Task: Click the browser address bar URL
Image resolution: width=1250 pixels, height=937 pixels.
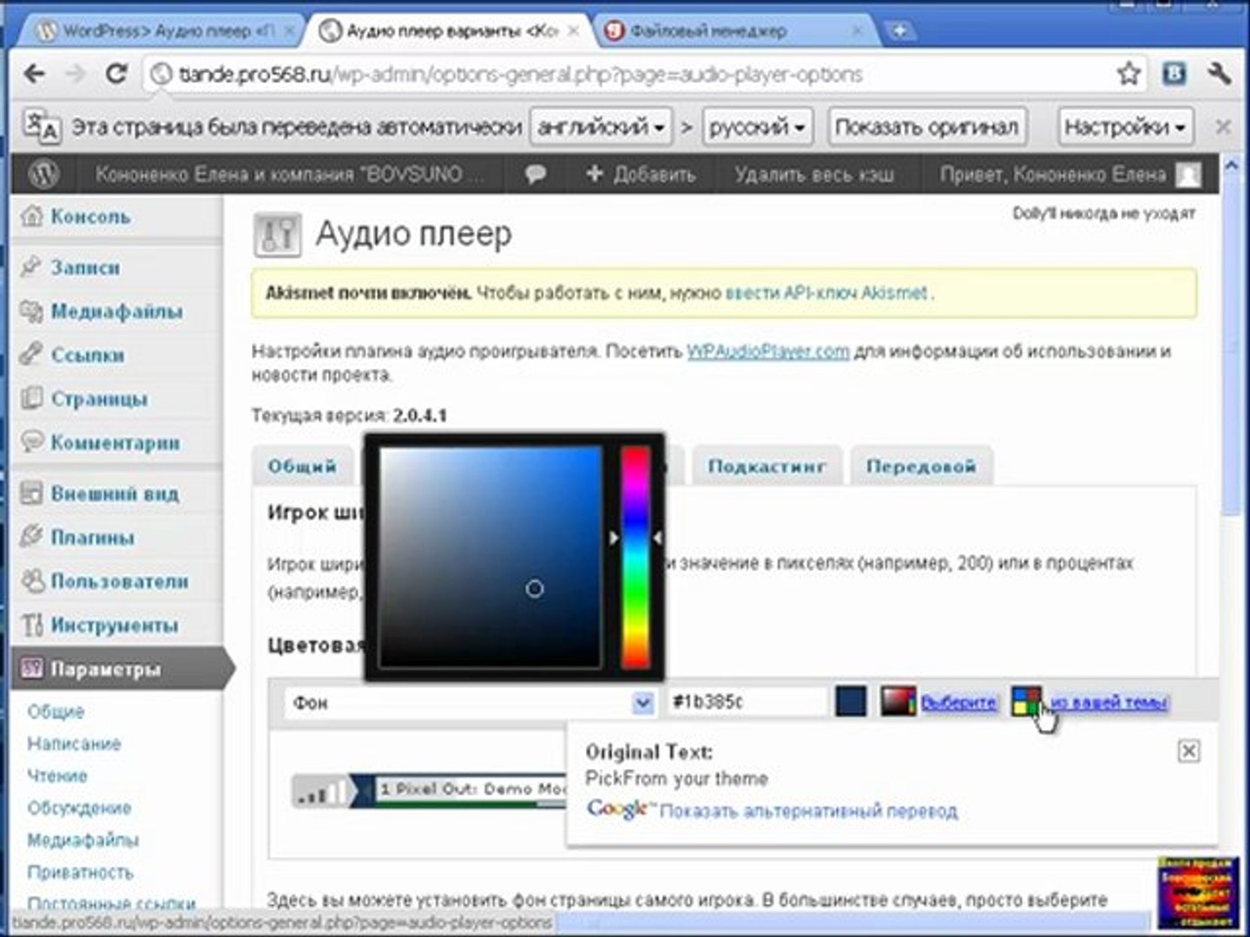Action: [x=519, y=75]
